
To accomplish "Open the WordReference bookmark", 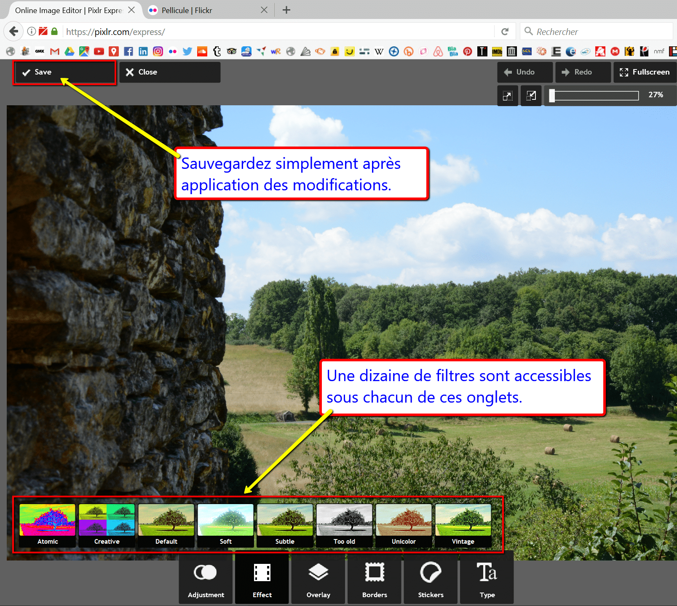I will (x=276, y=51).
